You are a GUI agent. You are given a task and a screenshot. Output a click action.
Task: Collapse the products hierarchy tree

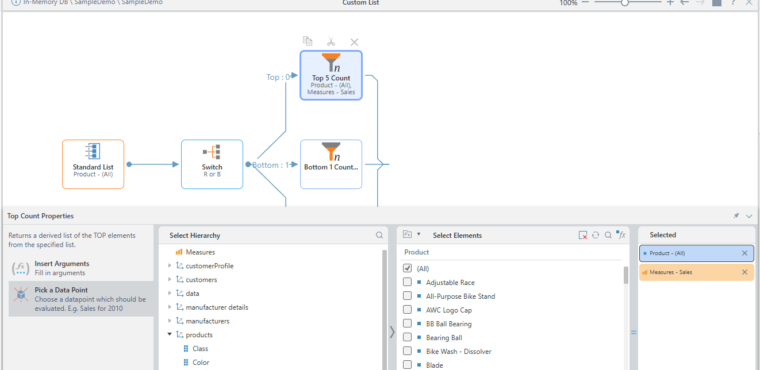(170, 335)
